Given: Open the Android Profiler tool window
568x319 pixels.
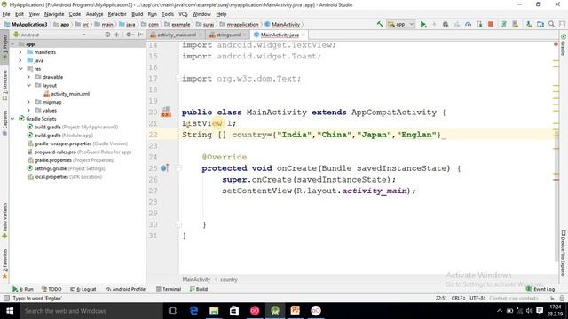Looking at the screenshot, I should pos(126,289).
